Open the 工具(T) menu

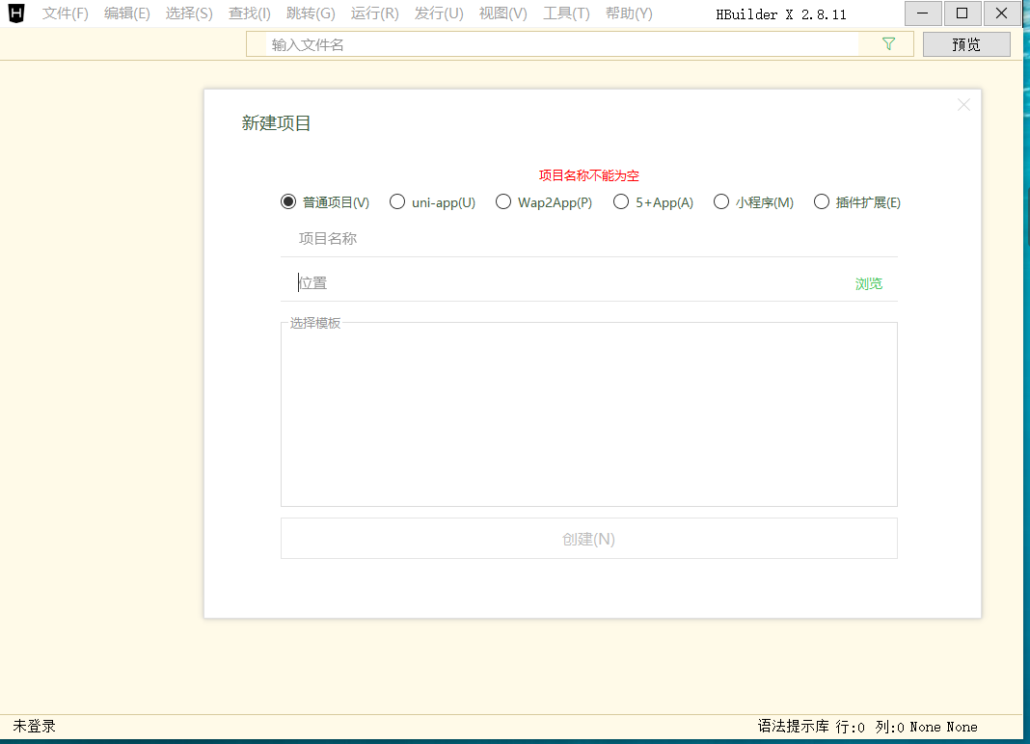point(566,13)
